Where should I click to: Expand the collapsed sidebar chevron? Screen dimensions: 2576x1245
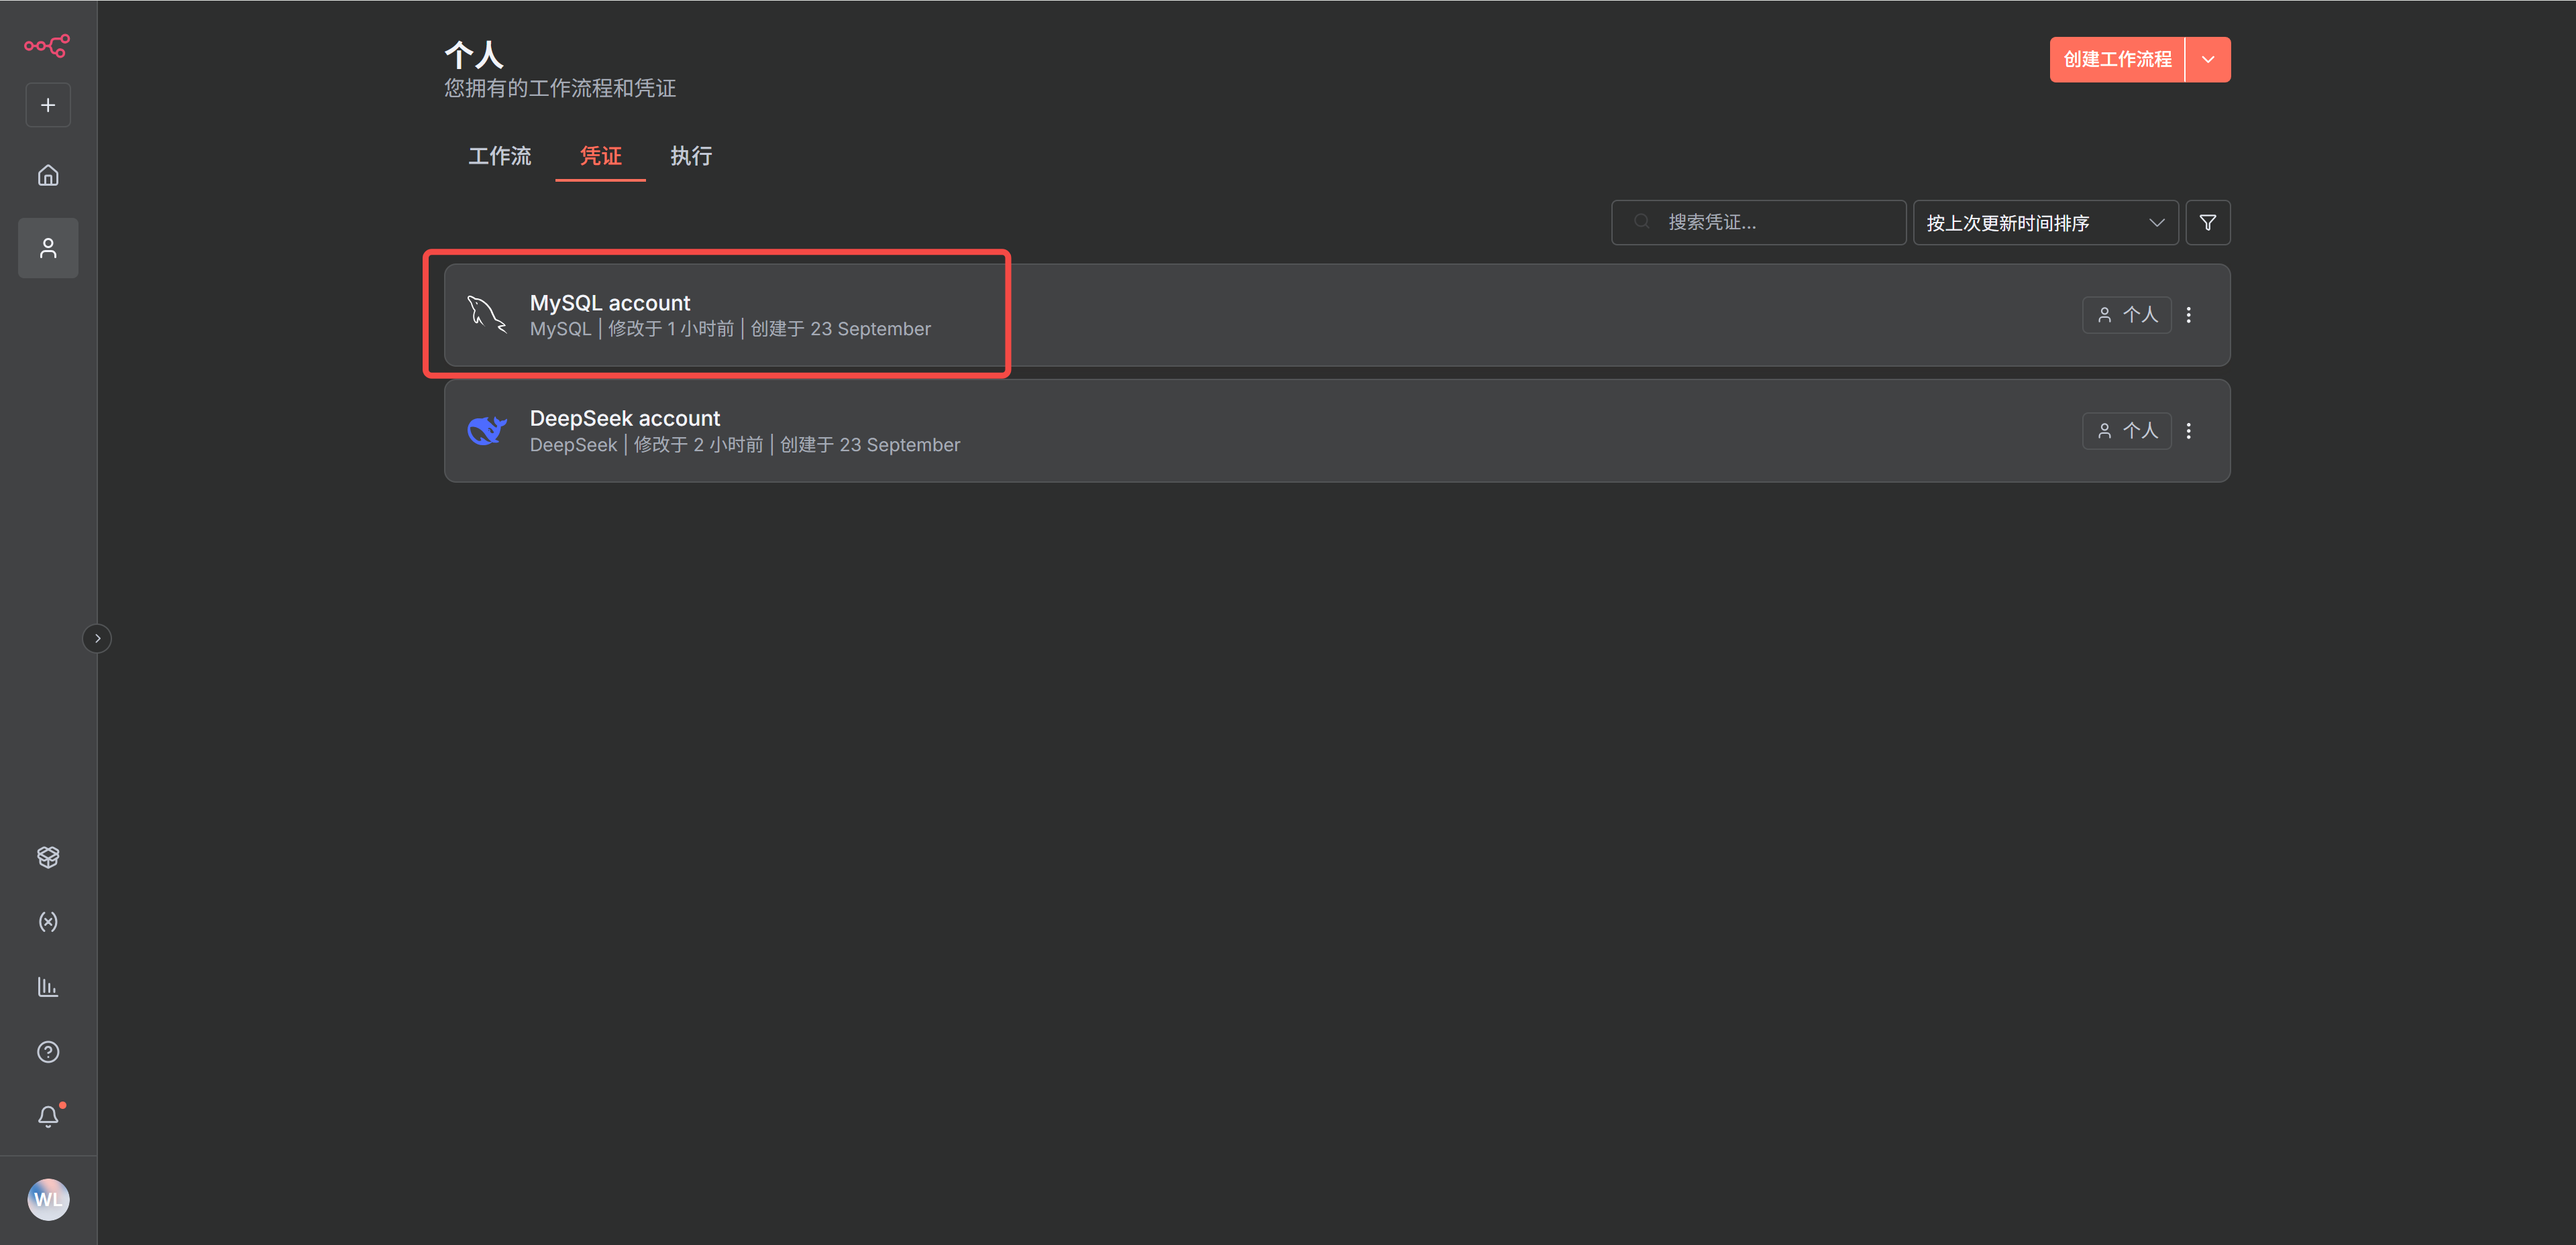point(97,638)
